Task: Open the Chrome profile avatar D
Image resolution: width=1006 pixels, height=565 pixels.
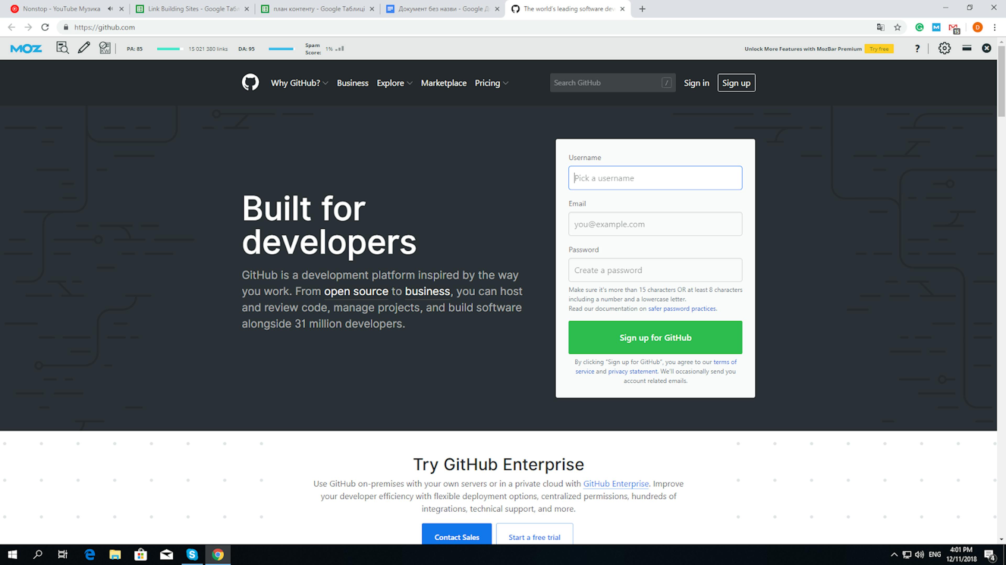Action: 977,27
